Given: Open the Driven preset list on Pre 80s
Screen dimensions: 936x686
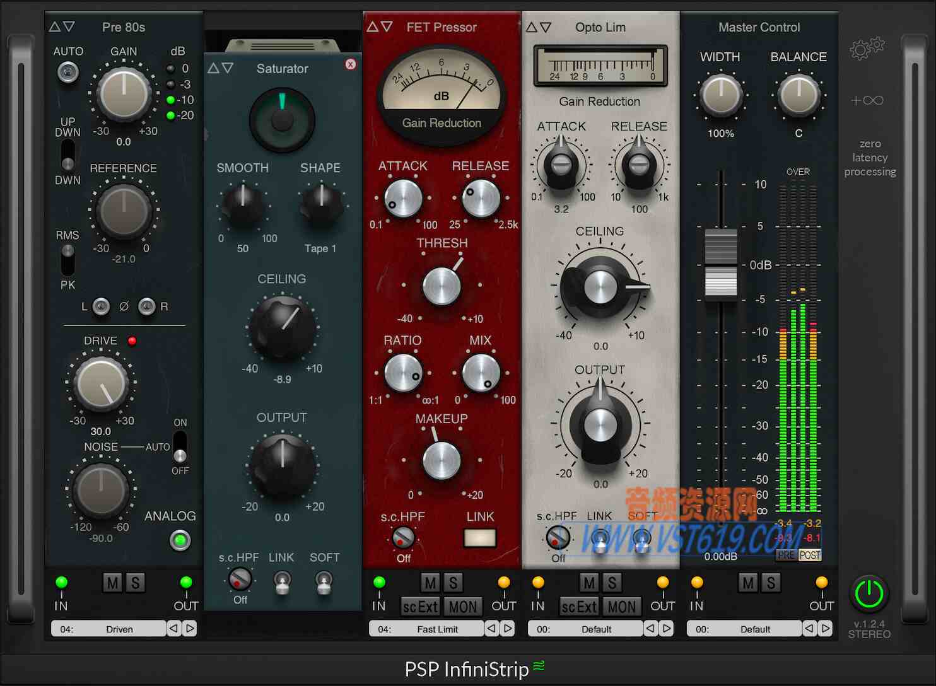Looking at the screenshot, I should [x=108, y=629].
